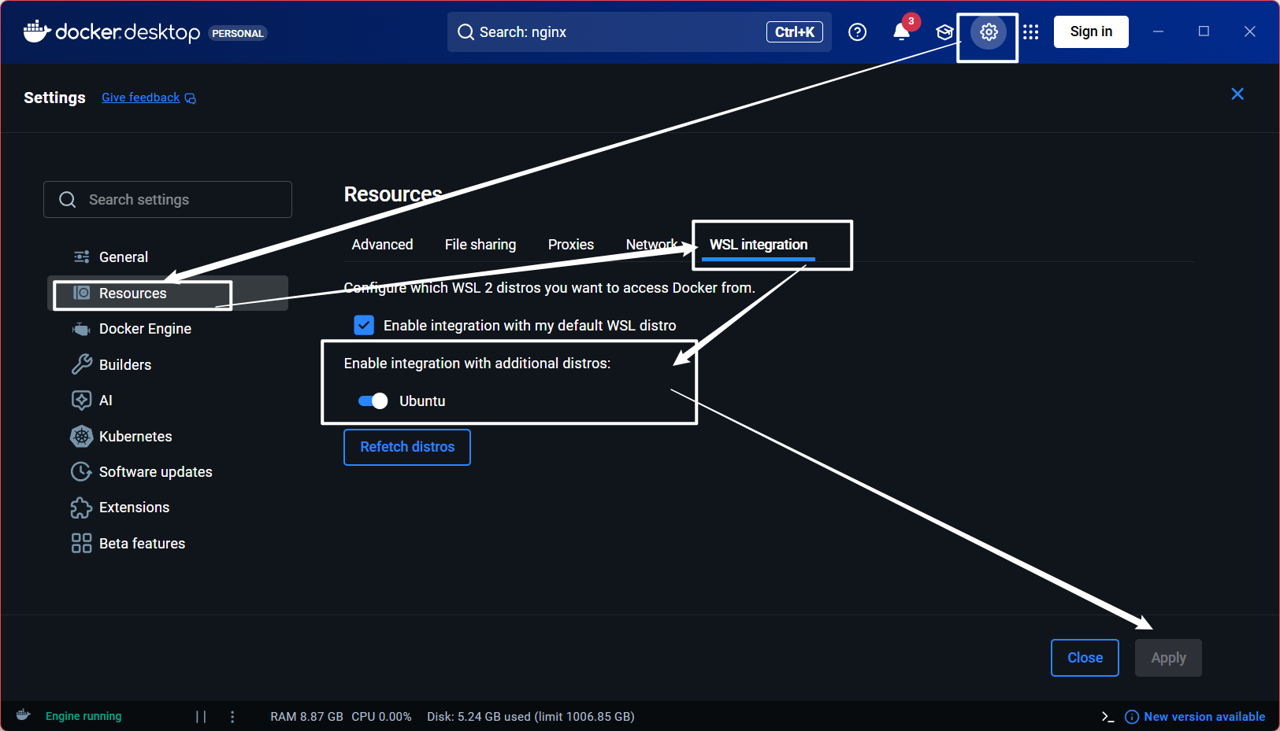
Task: Click the Docker Engine icon
Action: 81,329
